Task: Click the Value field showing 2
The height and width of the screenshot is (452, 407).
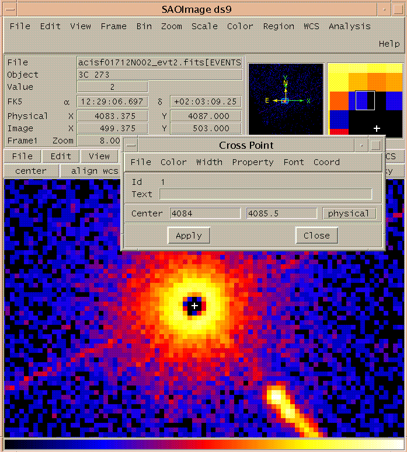Action: pyautogui.click(x=112, y=87)
